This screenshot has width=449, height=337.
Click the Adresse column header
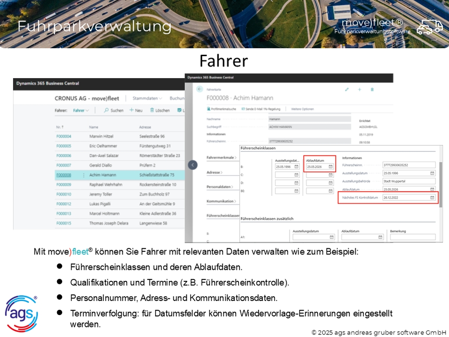coord(145,127)
